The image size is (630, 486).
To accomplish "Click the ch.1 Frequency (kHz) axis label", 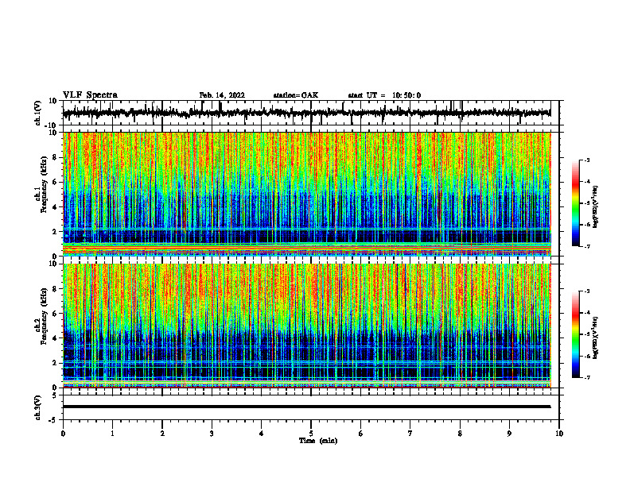I will coord(41,184).
